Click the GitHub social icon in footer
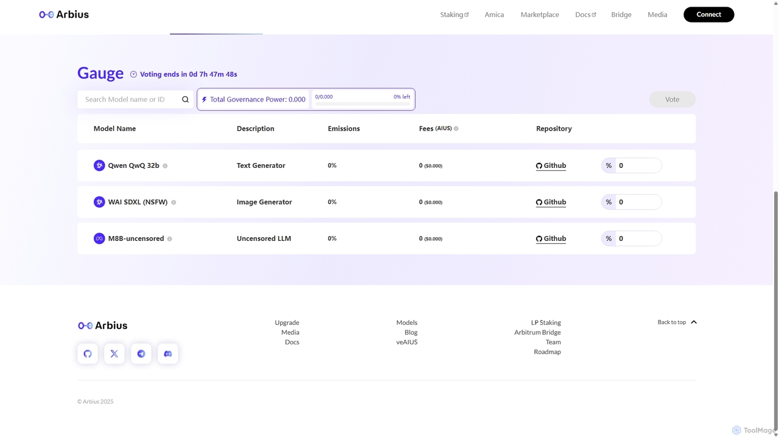The height and width of the screenshot is (438, 779). 88,353
